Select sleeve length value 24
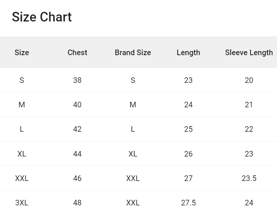 pyautogui.click(x=249, y=203)
